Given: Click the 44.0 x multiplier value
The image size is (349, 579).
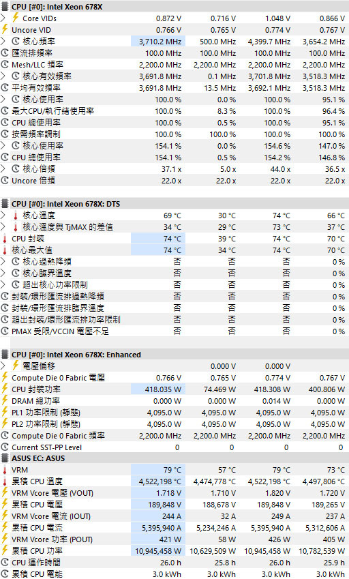Looking at the screenshot, I should tap(280, 168).
